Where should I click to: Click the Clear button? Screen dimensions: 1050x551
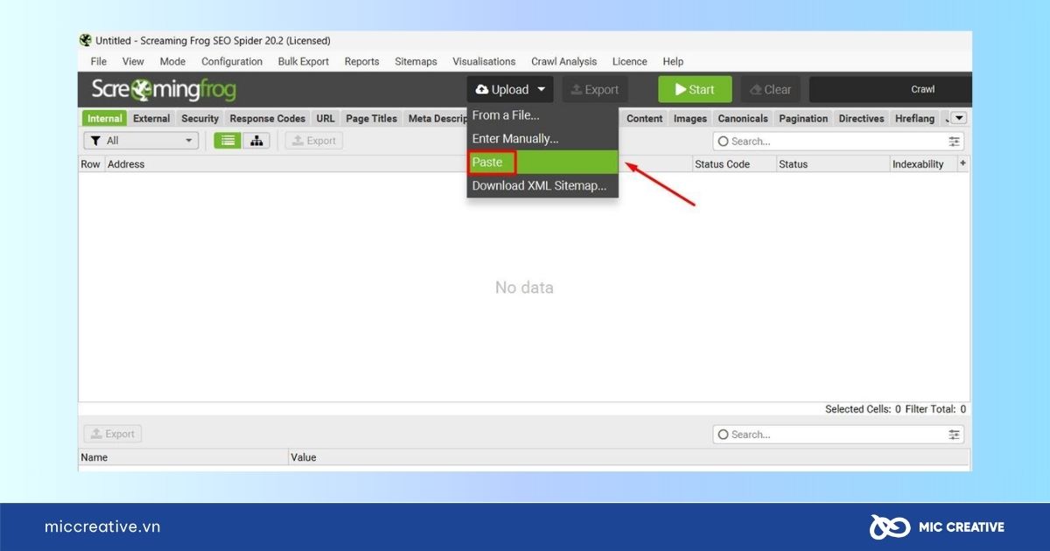770,89
